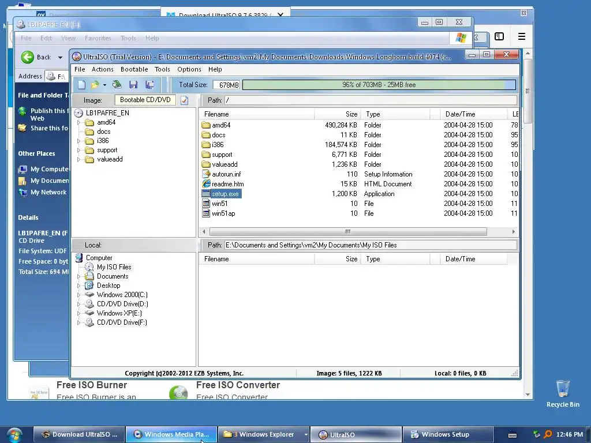
Task: Select the readme.htm file icon
Action: (206, 184)
